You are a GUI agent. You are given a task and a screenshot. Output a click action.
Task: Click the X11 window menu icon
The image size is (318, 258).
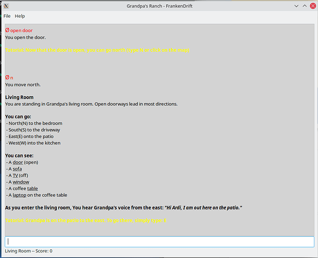6,6
